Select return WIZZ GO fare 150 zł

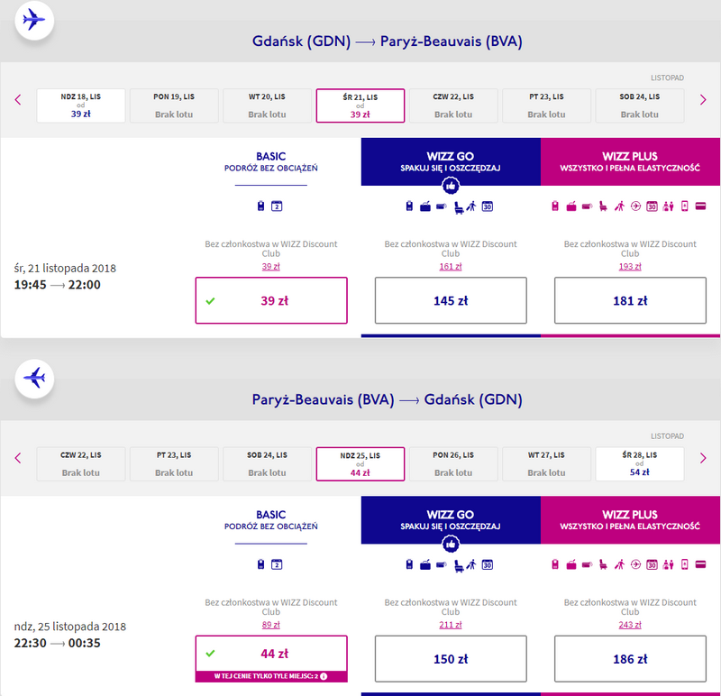pyautogui.click(x=451, y=659)
